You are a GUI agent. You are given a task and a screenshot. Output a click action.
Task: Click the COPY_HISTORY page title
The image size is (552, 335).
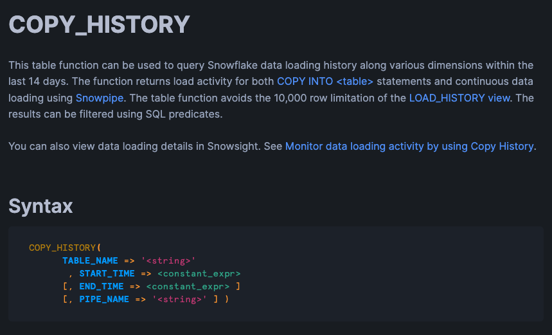click(x=99, y=25)
